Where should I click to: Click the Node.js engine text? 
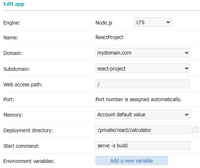pos(104,23)
